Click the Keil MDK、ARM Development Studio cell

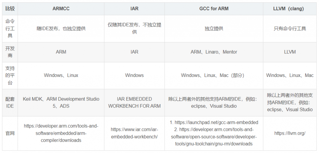61,103
